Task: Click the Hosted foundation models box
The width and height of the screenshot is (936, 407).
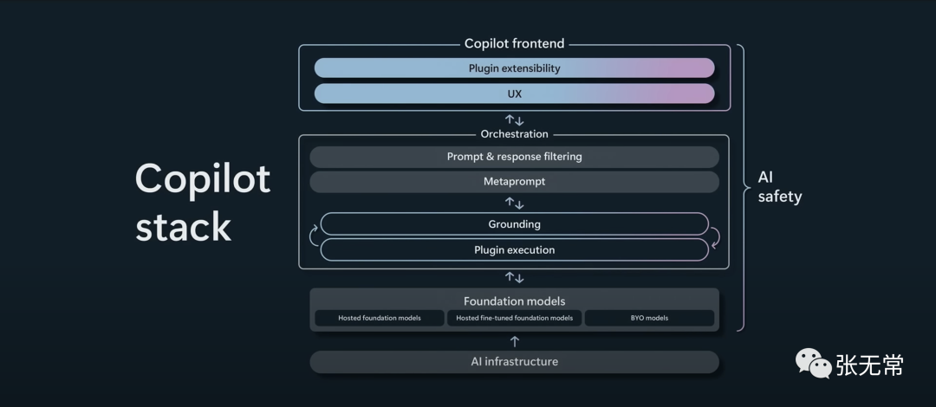Action: [x=379, y=318]
